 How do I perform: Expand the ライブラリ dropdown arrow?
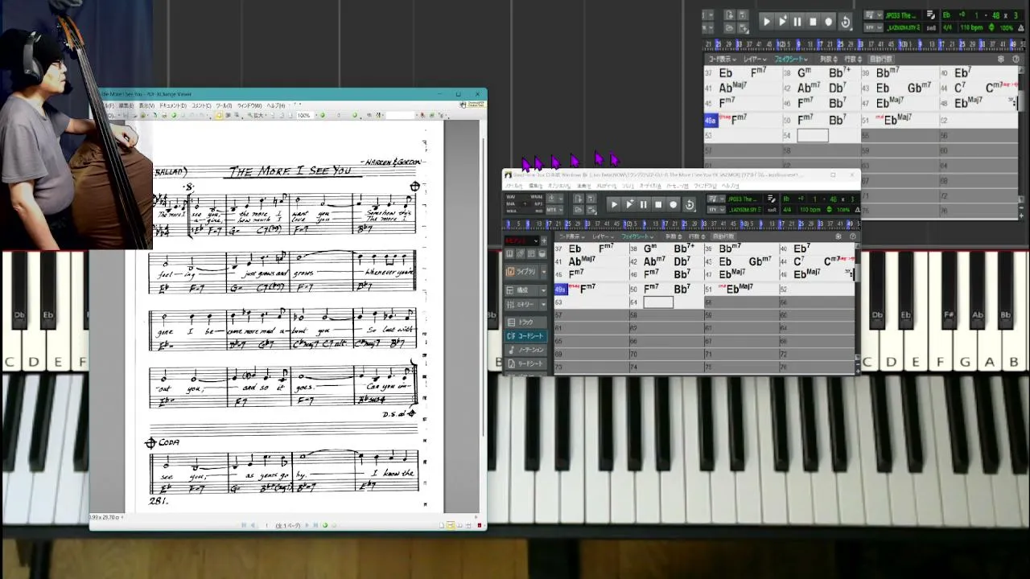tap(543, 272)
